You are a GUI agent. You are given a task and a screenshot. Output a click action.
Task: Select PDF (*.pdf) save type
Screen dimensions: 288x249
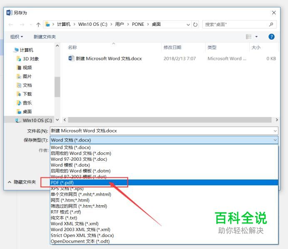pyautogui.click(x=164, y=182)
